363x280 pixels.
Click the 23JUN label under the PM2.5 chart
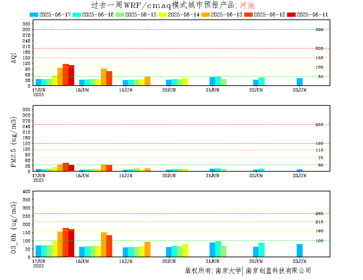pos(300,176)
